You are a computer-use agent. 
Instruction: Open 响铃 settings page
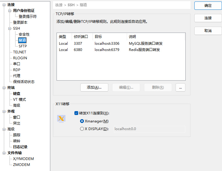(x=17, y=141)
